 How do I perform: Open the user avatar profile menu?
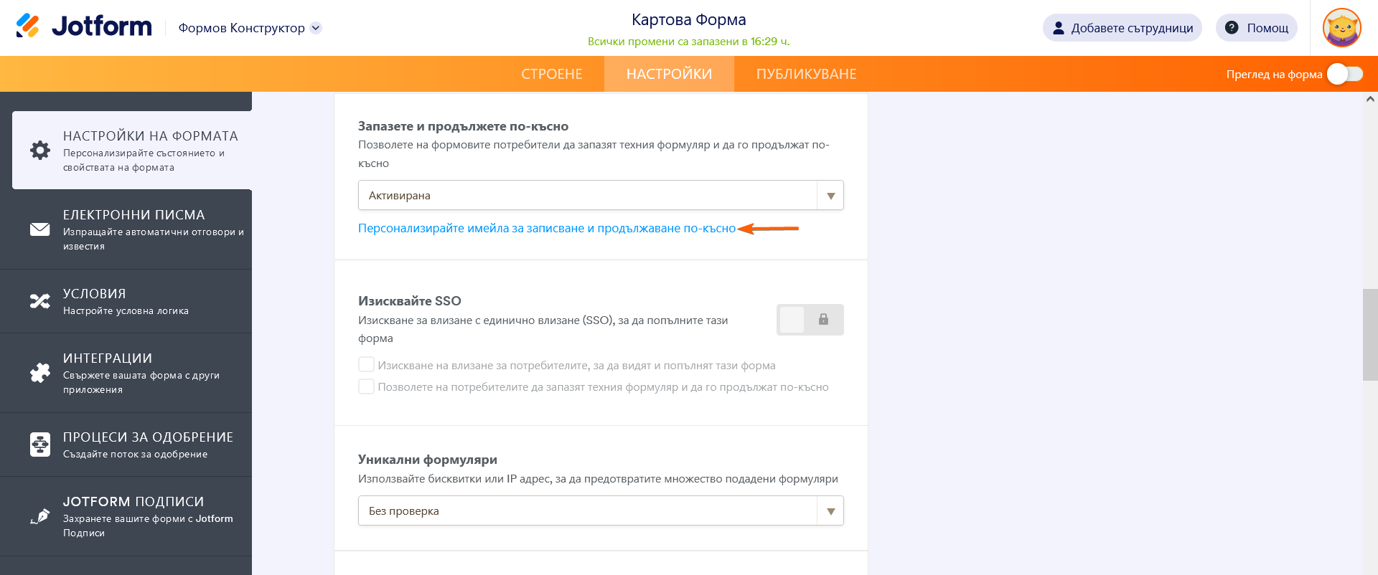[x=1341, y=28]
